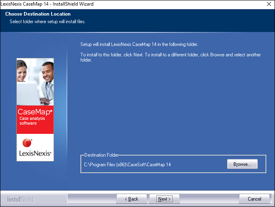Click the 'To install to this folder' instruction text

coord(170,57)
